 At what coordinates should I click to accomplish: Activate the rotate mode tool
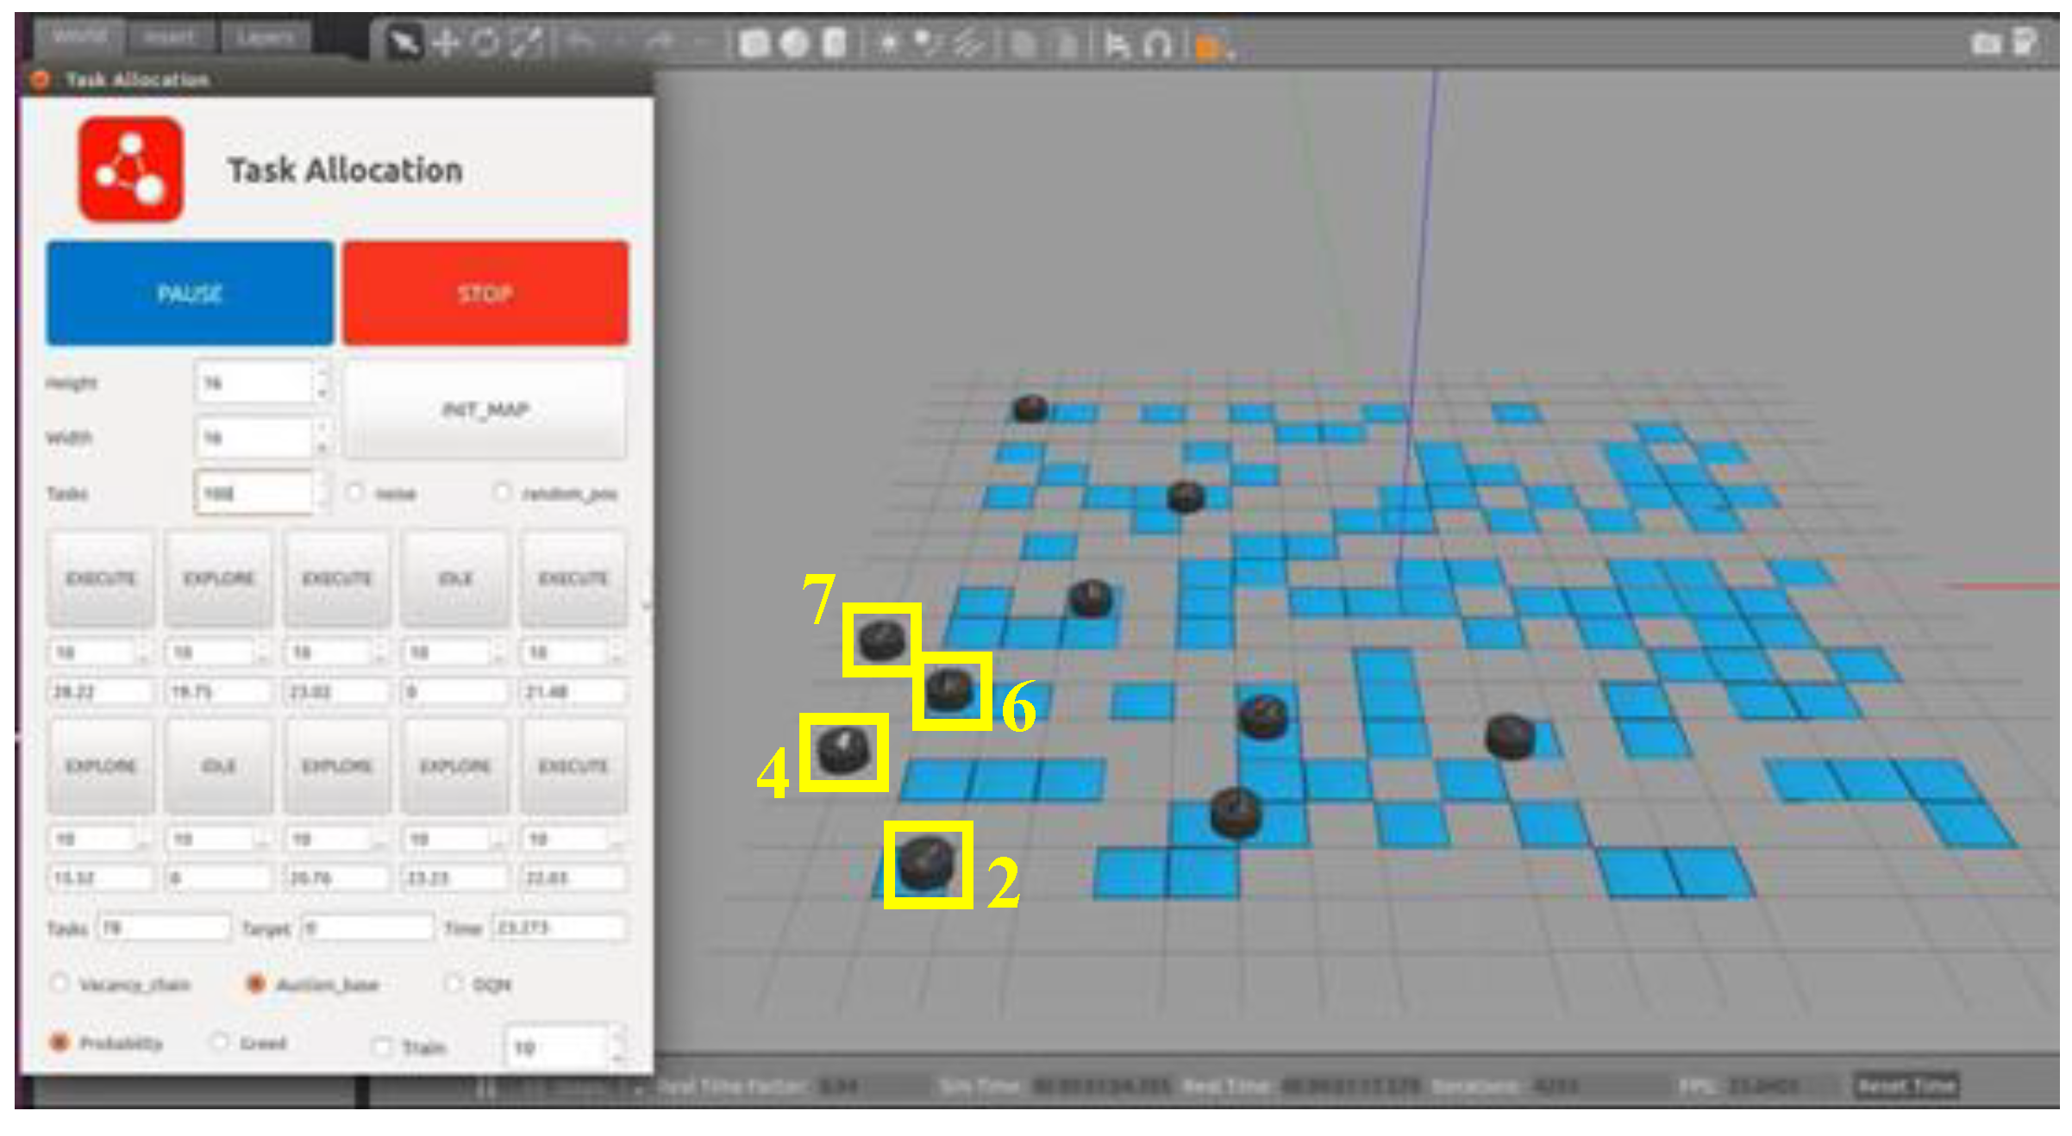[x=485, y=42]
